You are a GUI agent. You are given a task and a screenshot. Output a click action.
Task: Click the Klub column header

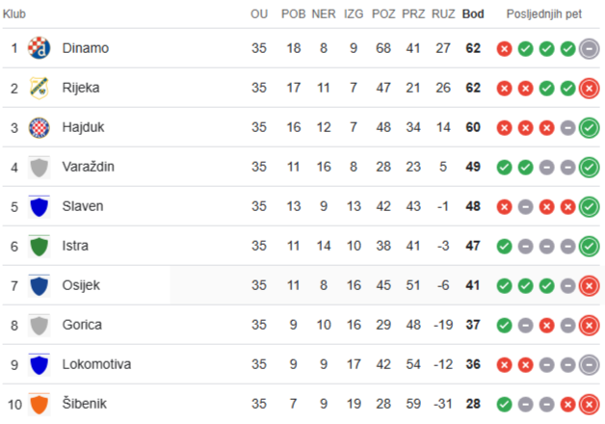click(x=14, y=14)
